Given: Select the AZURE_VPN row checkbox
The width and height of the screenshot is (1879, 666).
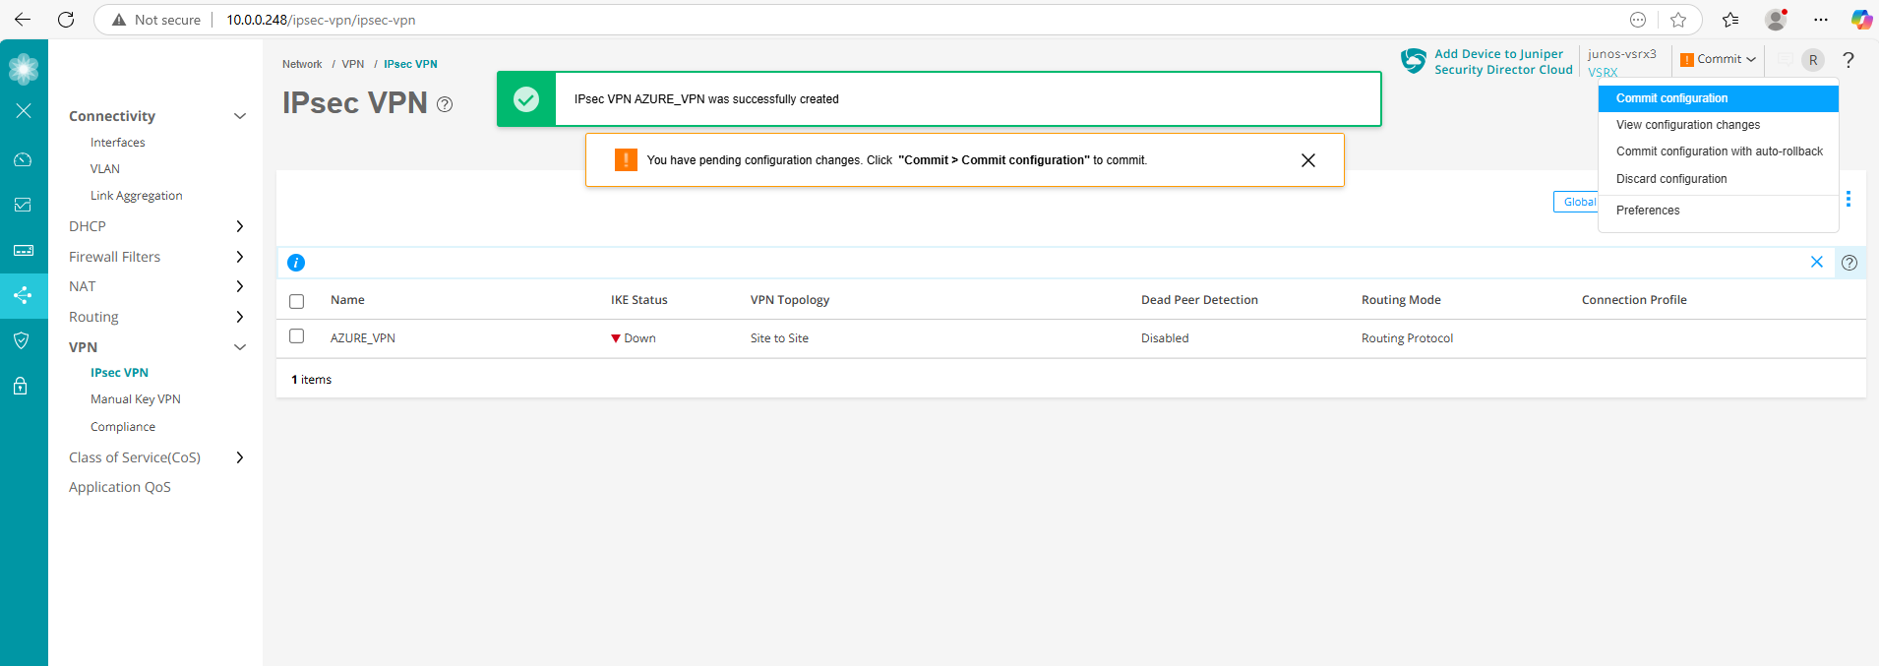Looking at the screenshot, I should pyautogui.click(x=297, y=336).
